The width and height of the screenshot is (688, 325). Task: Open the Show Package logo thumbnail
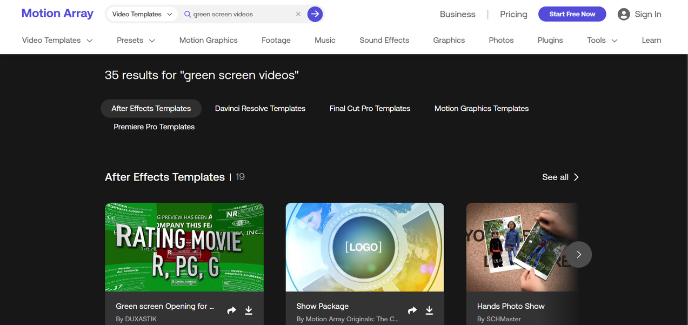click(365, 247)
